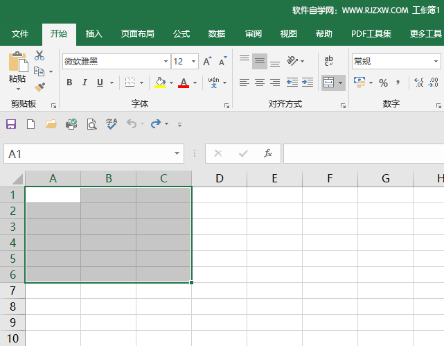Increase decimal places
The image size is (444, 346).
(419, 83)
